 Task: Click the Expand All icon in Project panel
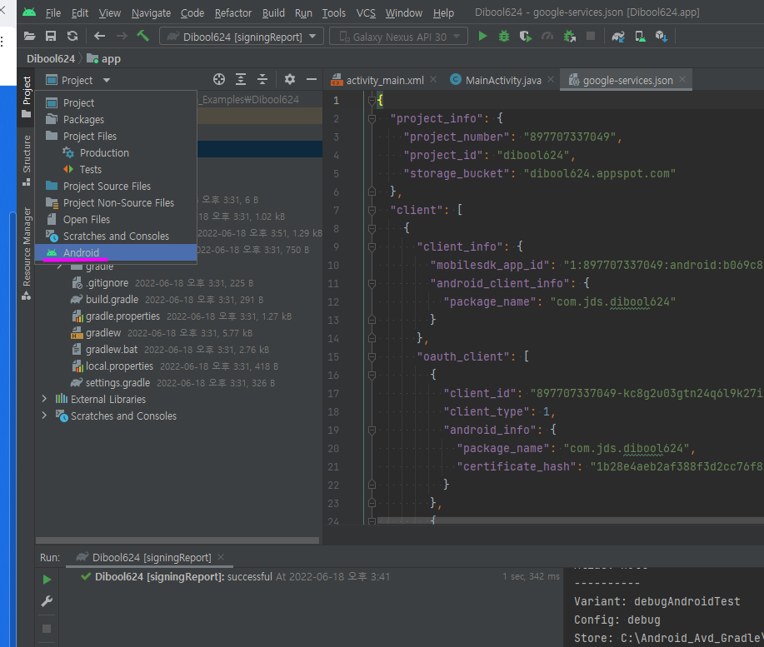click(x=241, y=79)
